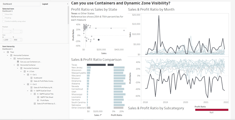Click the red Profit Ratio color legend bar
This screenshot has width=235, height=120.
point(211,110)
